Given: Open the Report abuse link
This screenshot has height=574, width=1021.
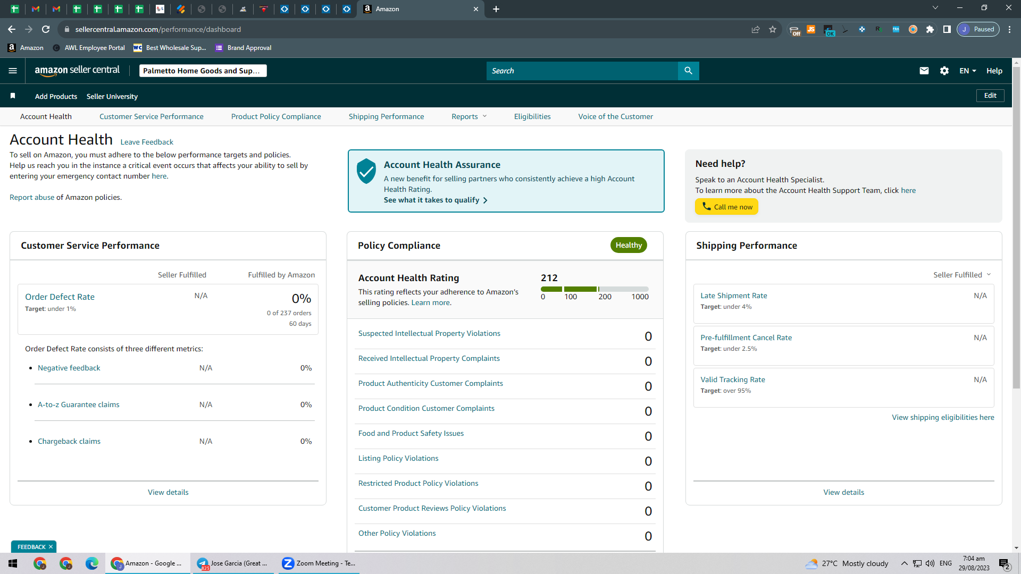Looking at the screenshot, I should point(32,197).
